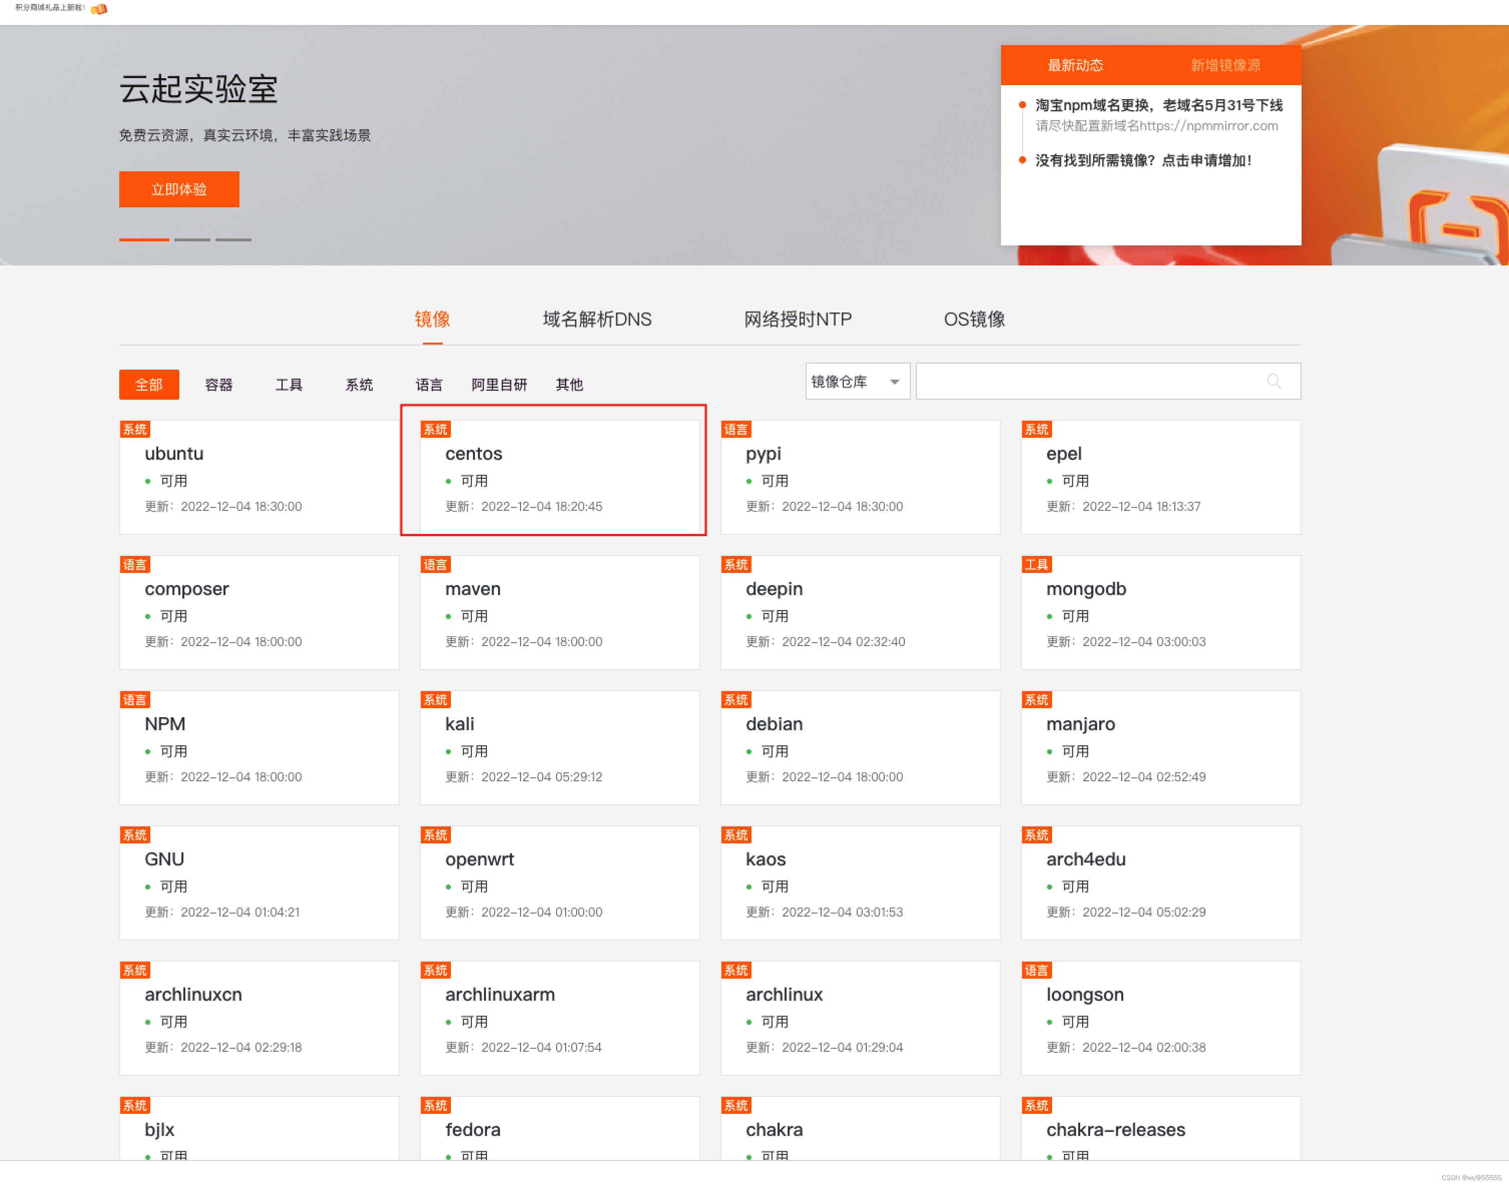Screen dimensions: 1509x1185
Task: Filter mirrors by 工具
Action: coord(289,384)
